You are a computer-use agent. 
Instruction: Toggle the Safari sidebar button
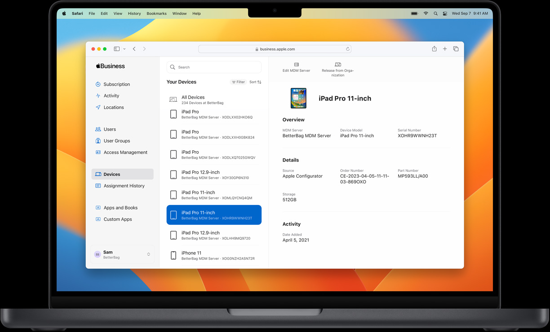coord(117,49)
